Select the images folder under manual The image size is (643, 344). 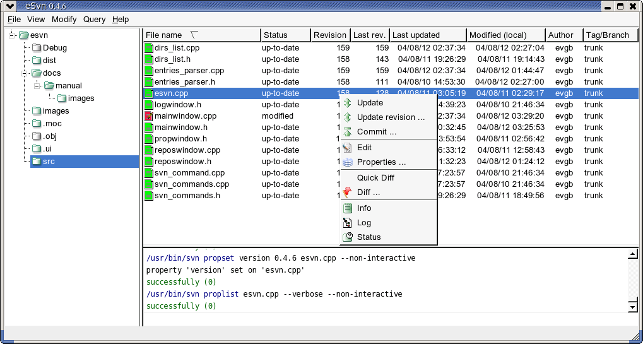click(x=81, y=98)
